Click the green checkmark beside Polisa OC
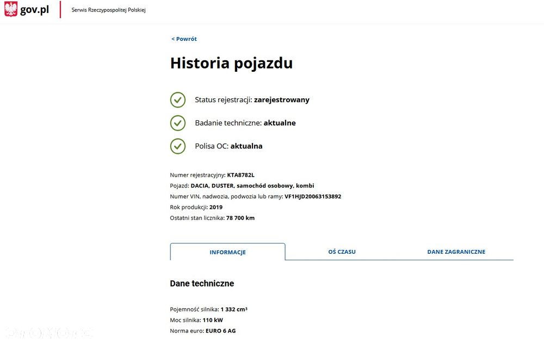The image size is (544, 344). click(178, 146)
